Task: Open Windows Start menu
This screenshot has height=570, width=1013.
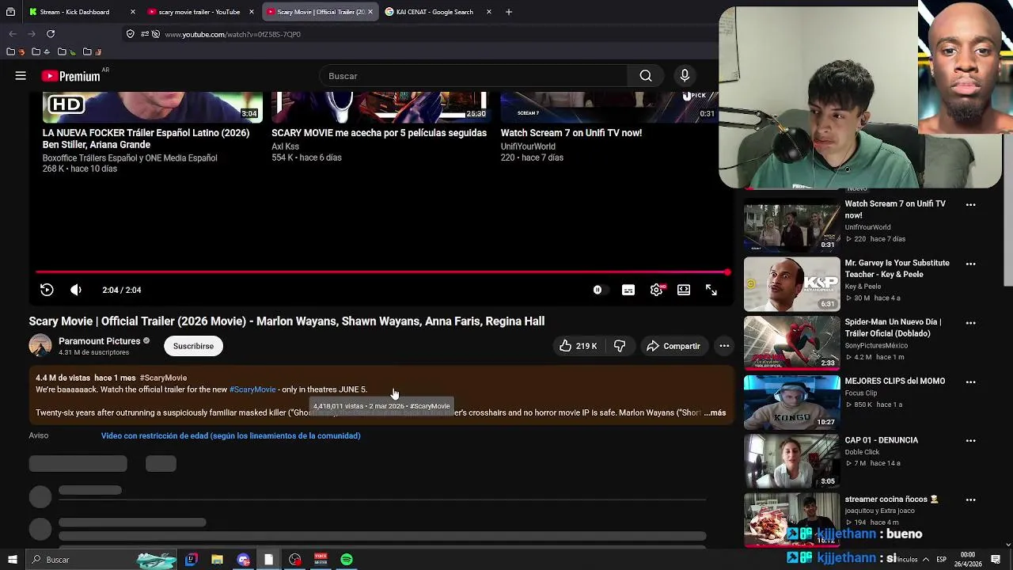Action: pyautogui.click(x=11, y=560)
